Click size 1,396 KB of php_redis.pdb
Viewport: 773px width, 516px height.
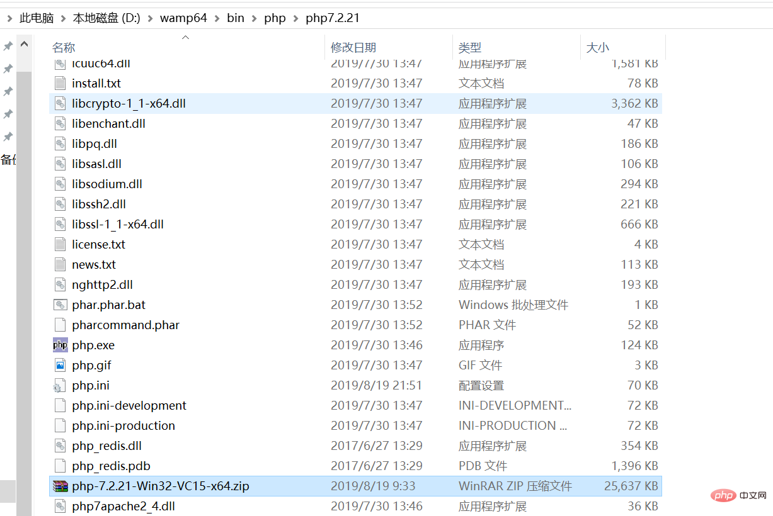634,466
